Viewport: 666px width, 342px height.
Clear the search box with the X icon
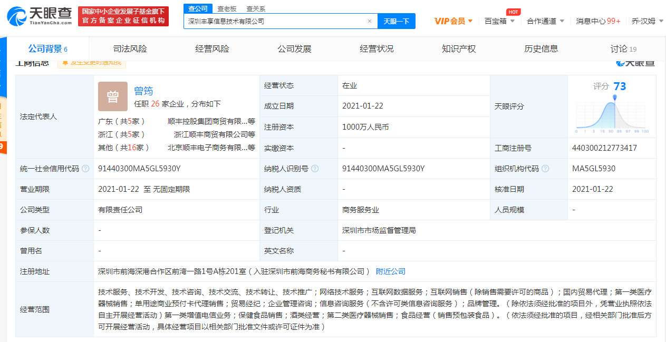[369, 21]
